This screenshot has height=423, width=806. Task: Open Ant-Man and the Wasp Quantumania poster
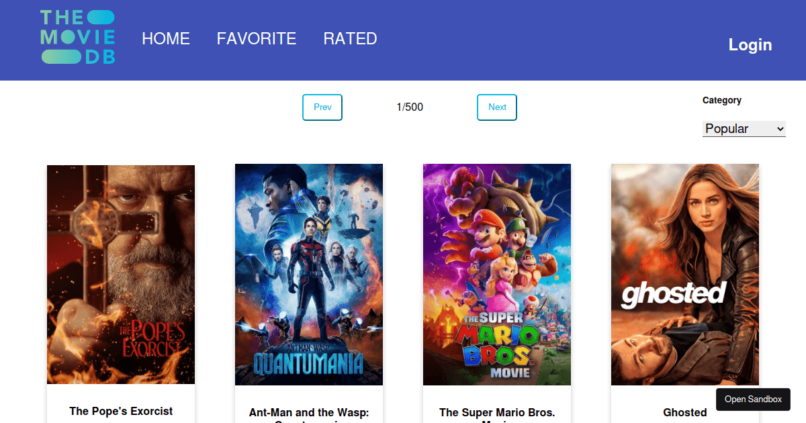pyautogui.click(x=309, y=275)
